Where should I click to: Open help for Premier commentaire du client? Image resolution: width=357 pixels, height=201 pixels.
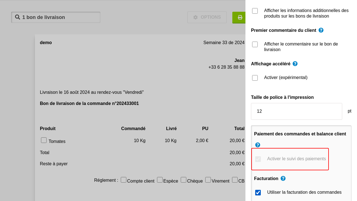coord(321,30)
